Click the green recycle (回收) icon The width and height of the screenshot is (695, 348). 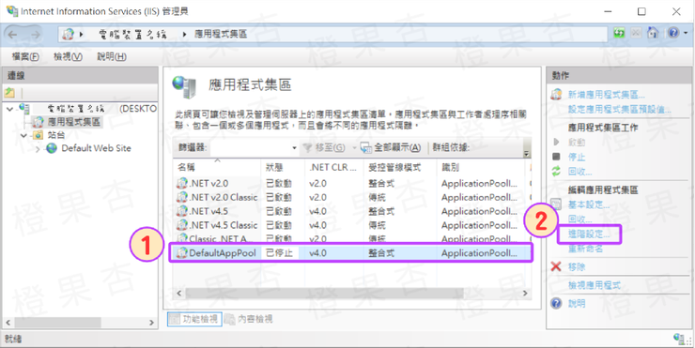[556, 172]
